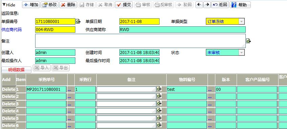Screen dimensions: 287x129
Task: Open 备注 editor icon in row 5
Action: [159, 118]
